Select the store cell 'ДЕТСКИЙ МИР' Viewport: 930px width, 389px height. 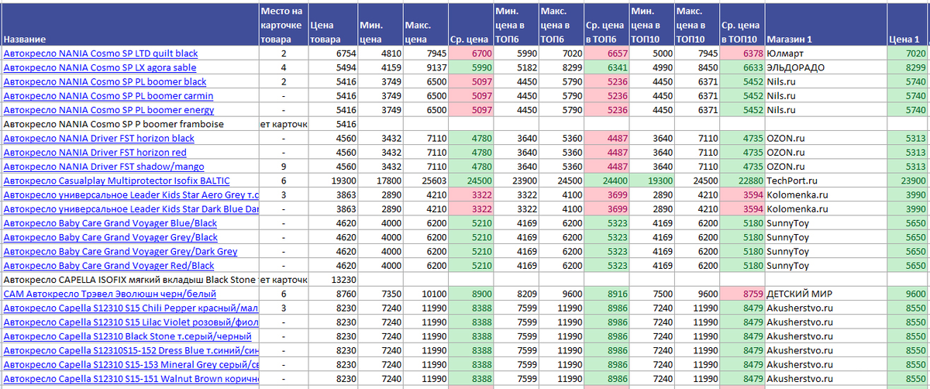coord(825,294)
